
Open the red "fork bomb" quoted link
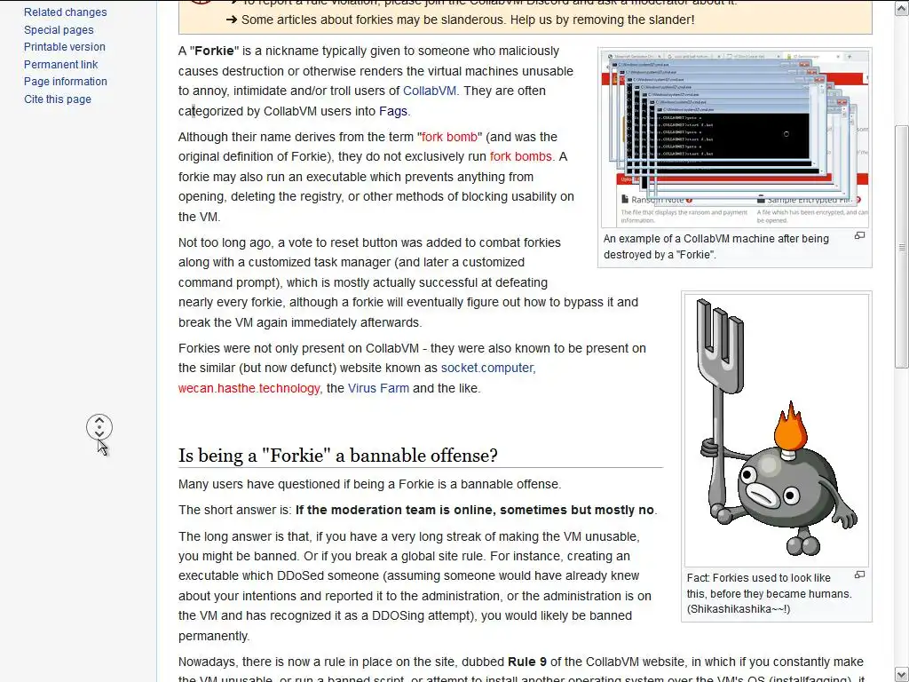(449, 137)
